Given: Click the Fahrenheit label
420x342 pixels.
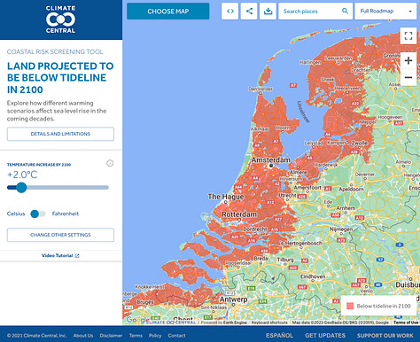Looking at the screenshot, I should click(66, 214).
